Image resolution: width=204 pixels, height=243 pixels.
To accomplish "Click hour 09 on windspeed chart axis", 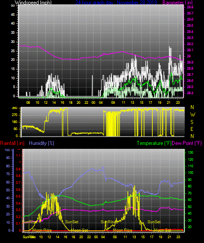I will 113,102.
